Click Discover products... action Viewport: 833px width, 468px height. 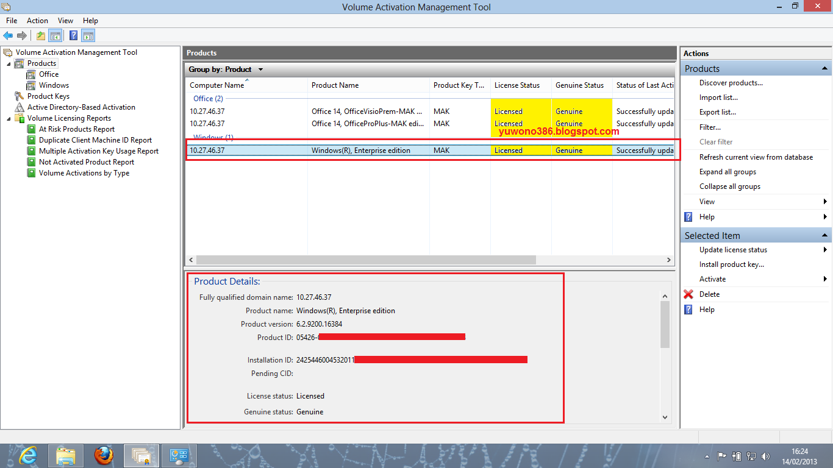(x=731, y=83)
